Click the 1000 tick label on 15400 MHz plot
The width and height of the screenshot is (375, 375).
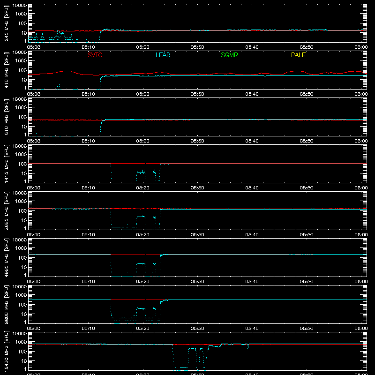(21, 342)
